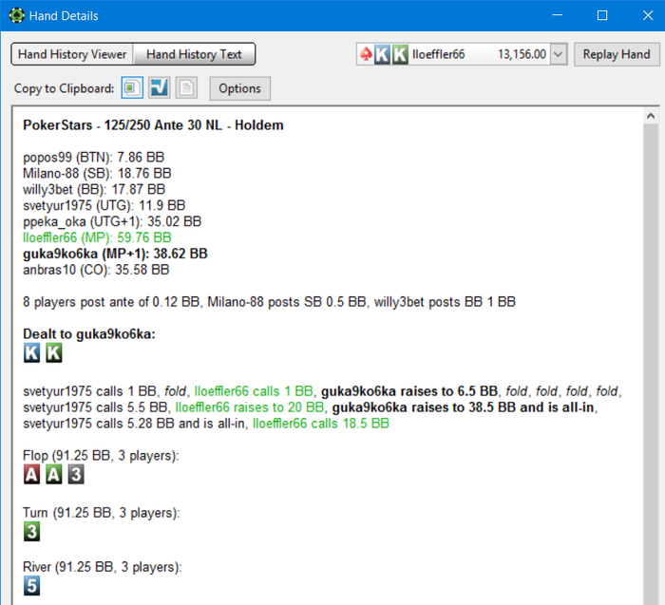Viewport: 665px width, 605px height.
Task: Click the vertical scrollbar track
Action: [651, 364]
